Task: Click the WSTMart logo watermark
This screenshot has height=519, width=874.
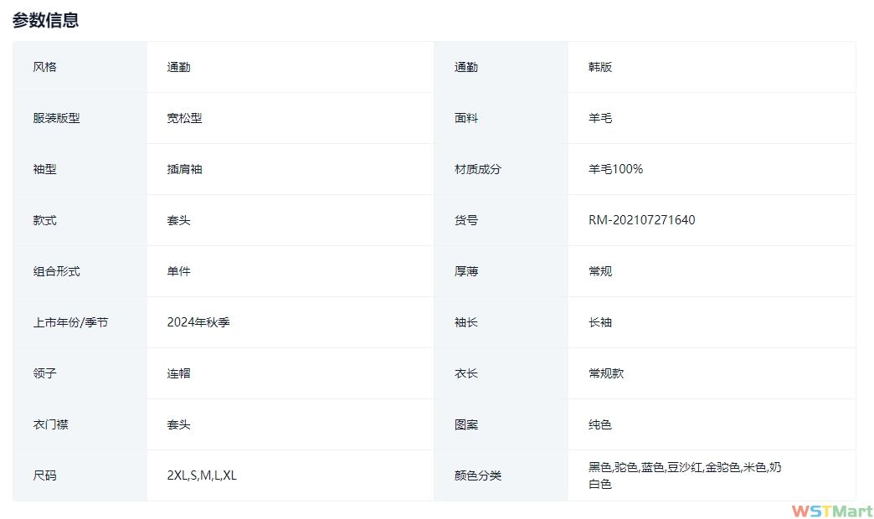Action: point(830,511)
